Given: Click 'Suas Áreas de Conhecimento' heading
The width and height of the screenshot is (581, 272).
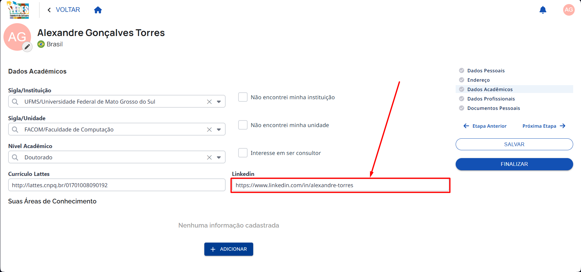Looking at the screenshot, I should click(x=52, y=201).
